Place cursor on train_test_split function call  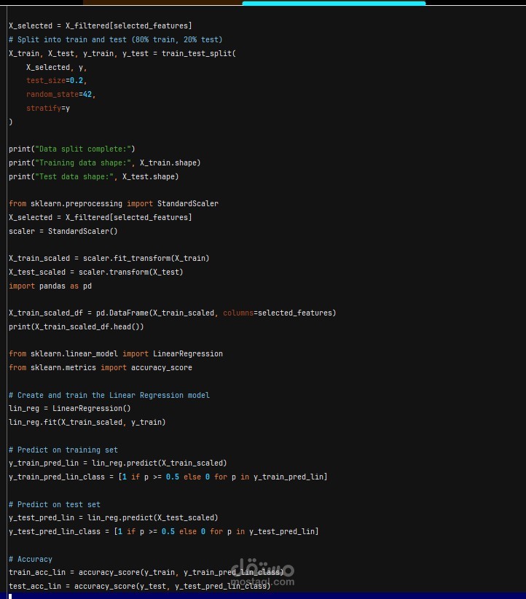(199, 53)
